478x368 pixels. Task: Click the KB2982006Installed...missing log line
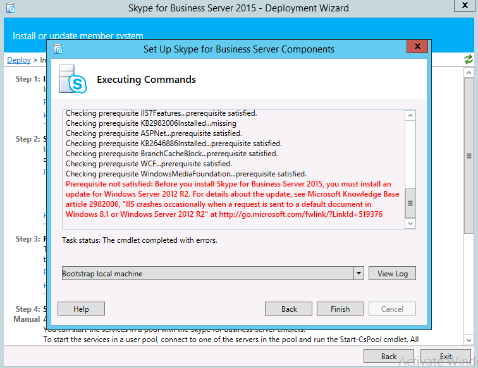pyautogui.click(x=151, y=123)
